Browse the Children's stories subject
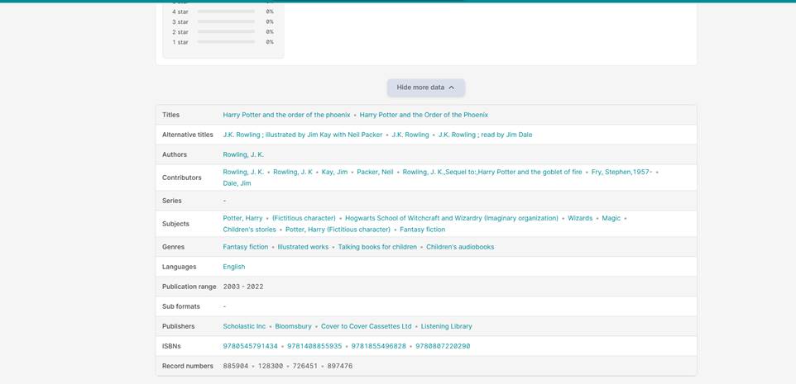The height and width of the screenshot is (384, 796). tap(249, 230)
